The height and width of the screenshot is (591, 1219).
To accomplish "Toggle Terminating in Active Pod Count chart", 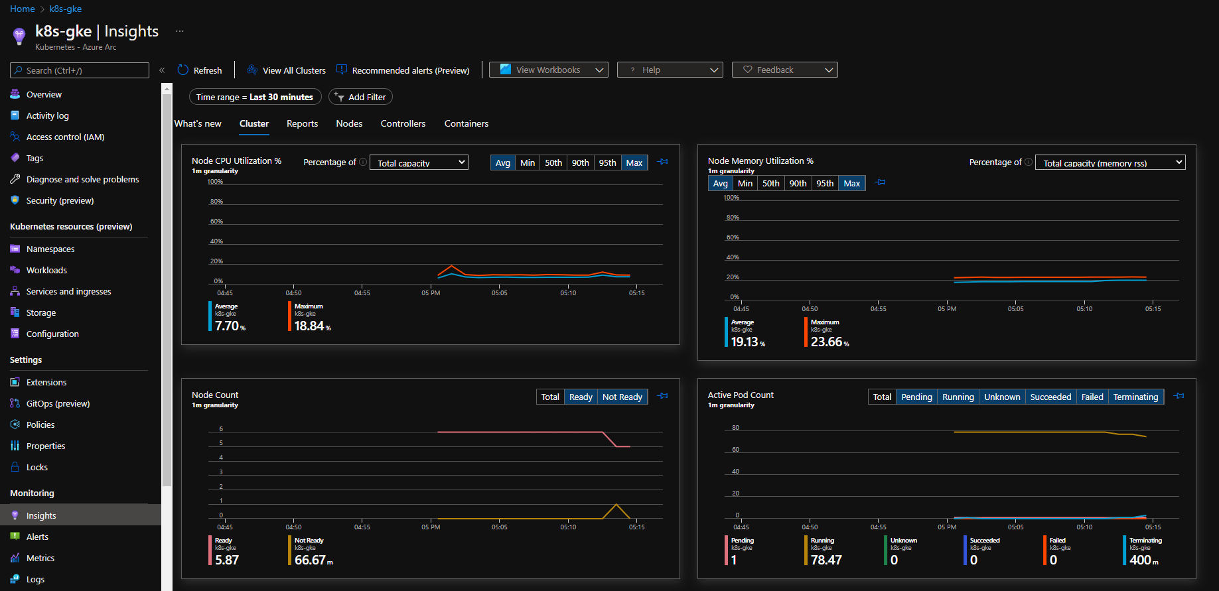I will (1136, 397).
